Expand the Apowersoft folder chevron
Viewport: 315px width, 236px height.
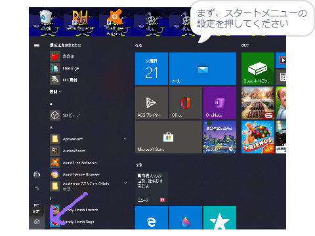(x=125, y=139)
